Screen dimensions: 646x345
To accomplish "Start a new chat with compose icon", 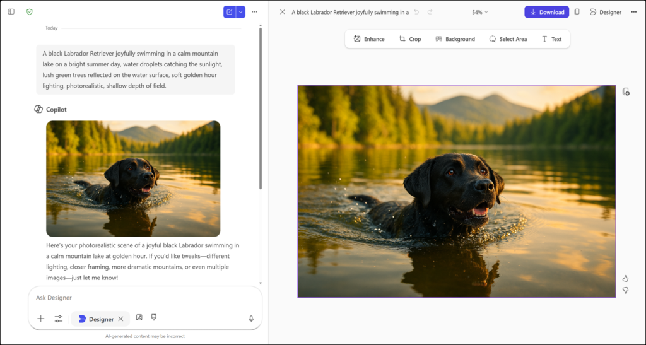I will click(x=230, y=12).
